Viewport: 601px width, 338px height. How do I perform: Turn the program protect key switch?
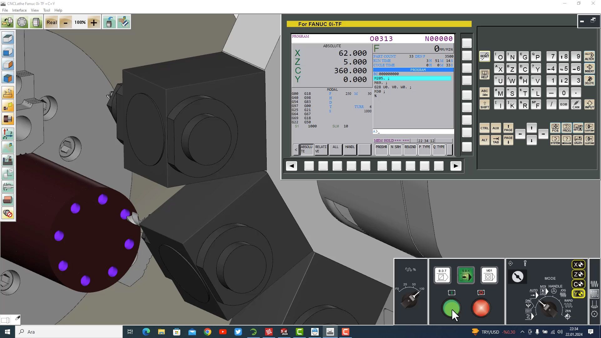pyautogui.click(x=517, y=277)
